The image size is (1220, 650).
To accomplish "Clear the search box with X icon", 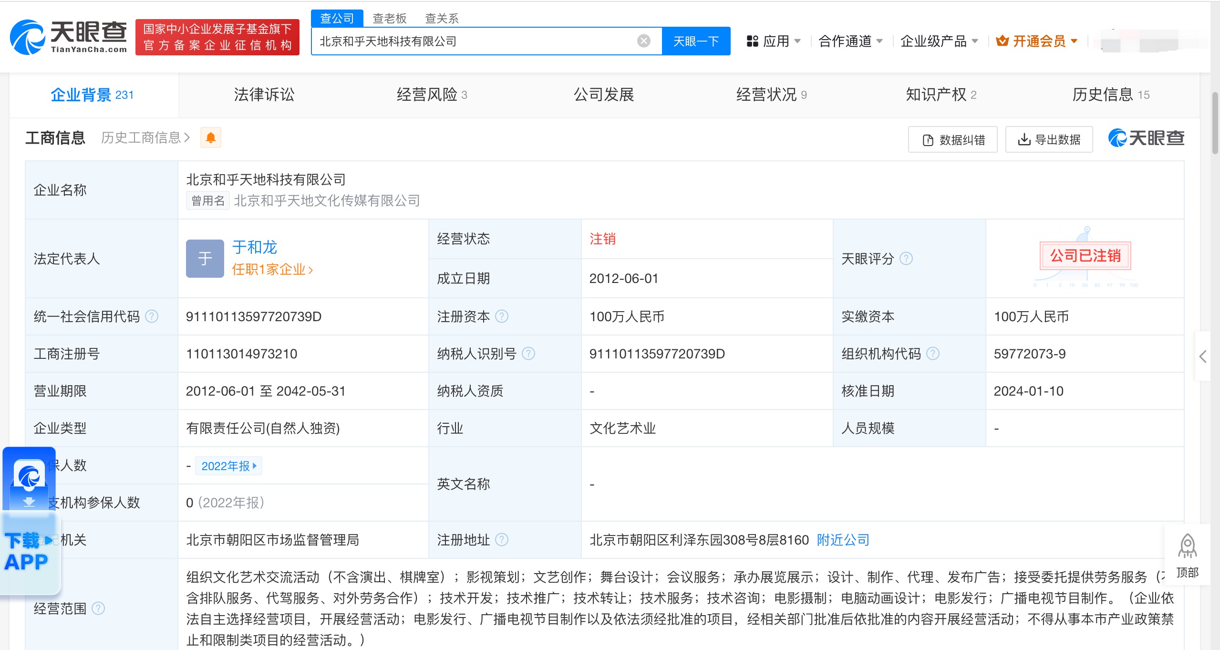I will 643,41.
